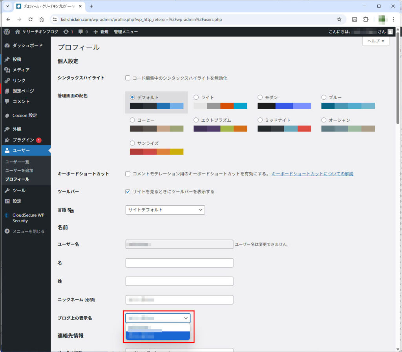402x352 pixels.
Task: Select the モダン color scheme radio
Action: pos(260,97)
